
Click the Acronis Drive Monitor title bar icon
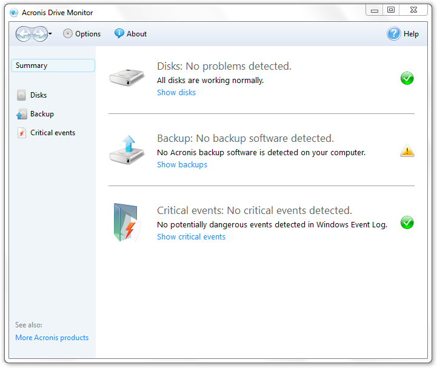pyautogui.click(x=14, y=13)
